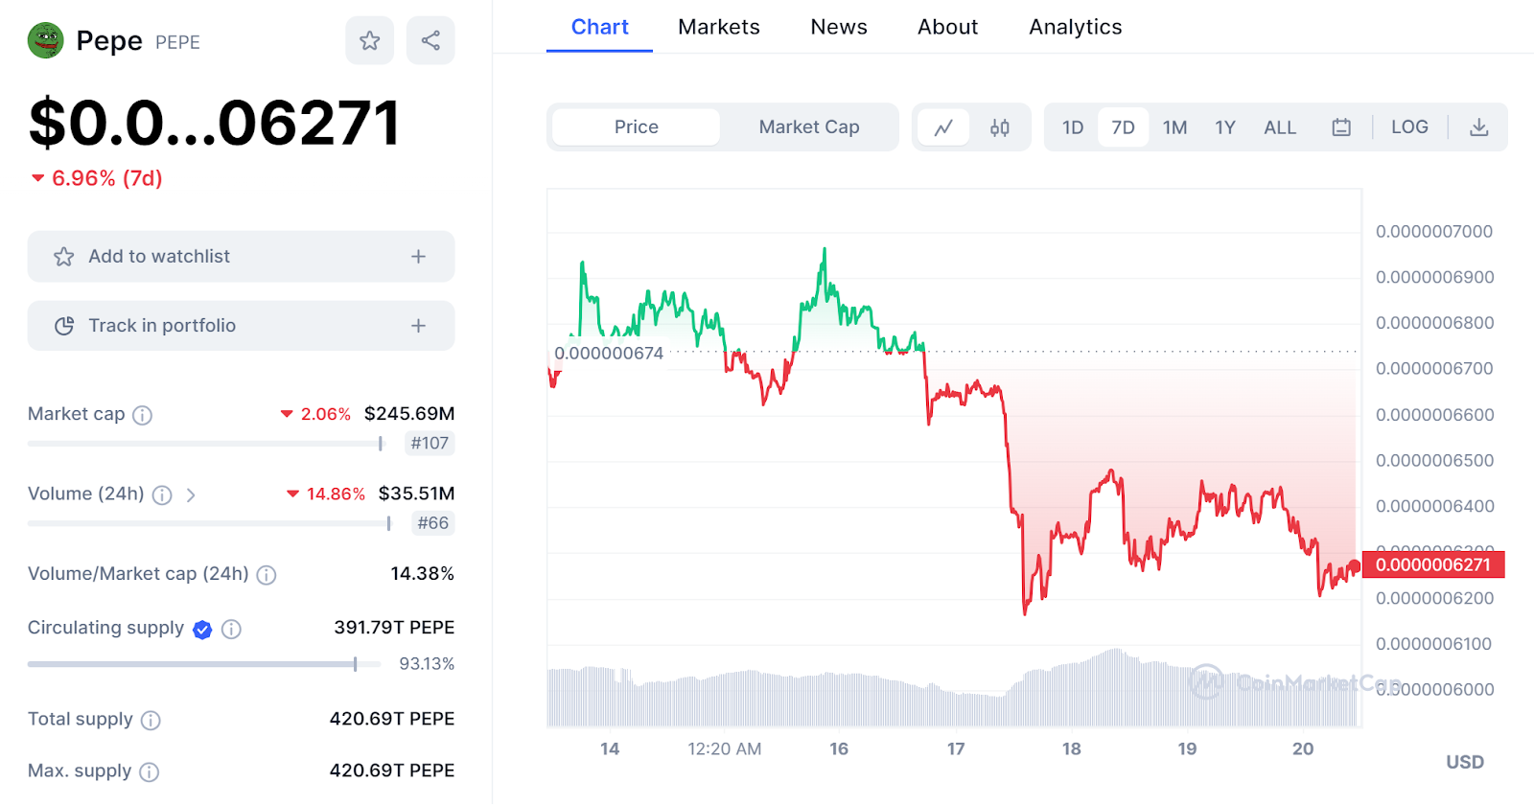Click the 391.79T PEPE supply value

point(394,628)
